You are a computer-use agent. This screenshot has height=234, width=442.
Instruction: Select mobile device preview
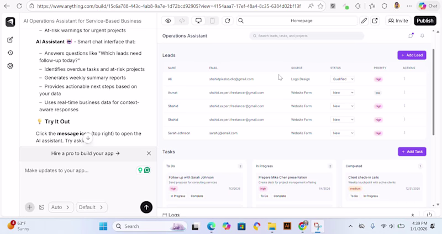coord(212,20)
